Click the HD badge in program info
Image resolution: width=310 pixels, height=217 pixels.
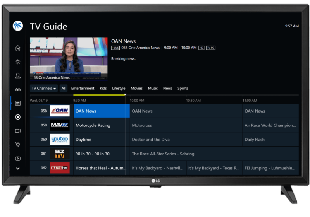click(201, 48)
